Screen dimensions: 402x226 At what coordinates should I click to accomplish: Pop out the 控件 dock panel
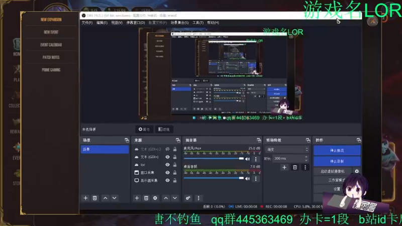click(x=359, y=140)
